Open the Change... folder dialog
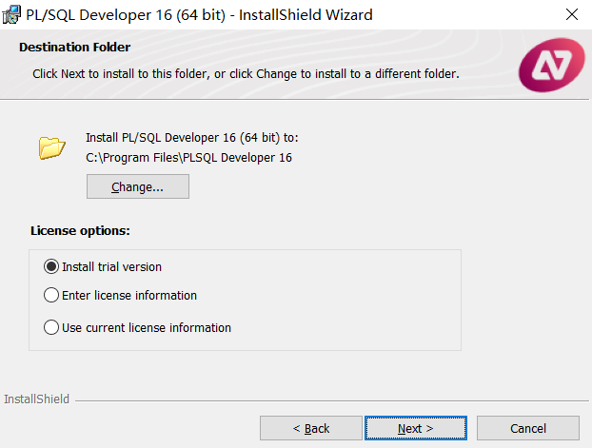This screenshot has width=592, height=448. [x=138, y=186]
